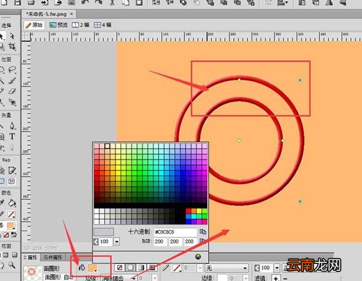
Task: Open the fill color swatch dropdown
Action: (x=92, y=268)
